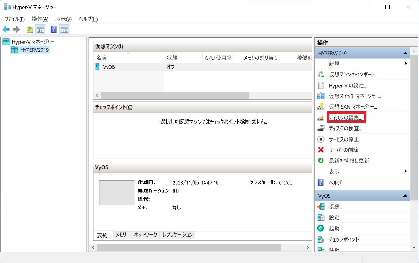
Task: Click the ヘルプ question mark icon in Actions
Action: coord(321,182)
